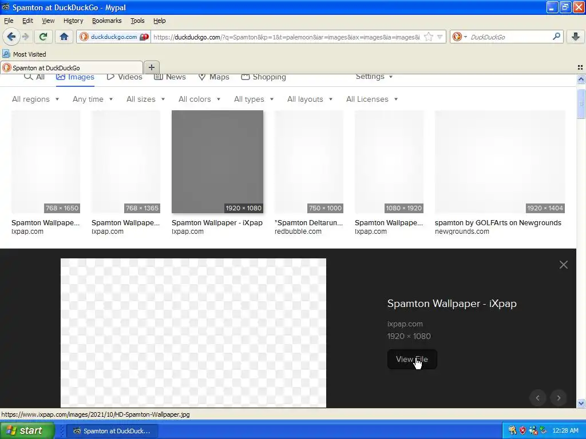Viewport: 586px width, 439px height.
Task: Click the search bar magnifier icon
Action: tap(556, 37)
